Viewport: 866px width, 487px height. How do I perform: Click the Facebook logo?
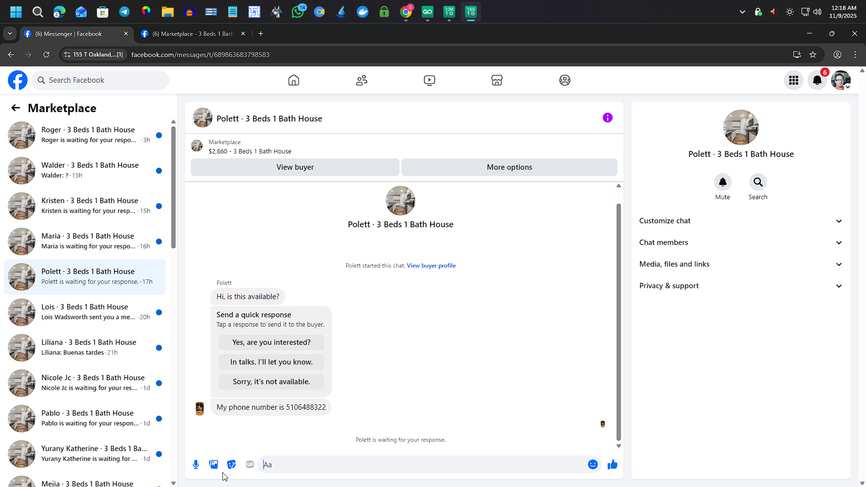tap(18, 80)
